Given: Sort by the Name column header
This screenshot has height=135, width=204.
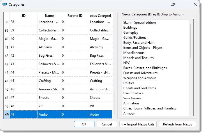Looking at the screenshot, I should 49,16.
